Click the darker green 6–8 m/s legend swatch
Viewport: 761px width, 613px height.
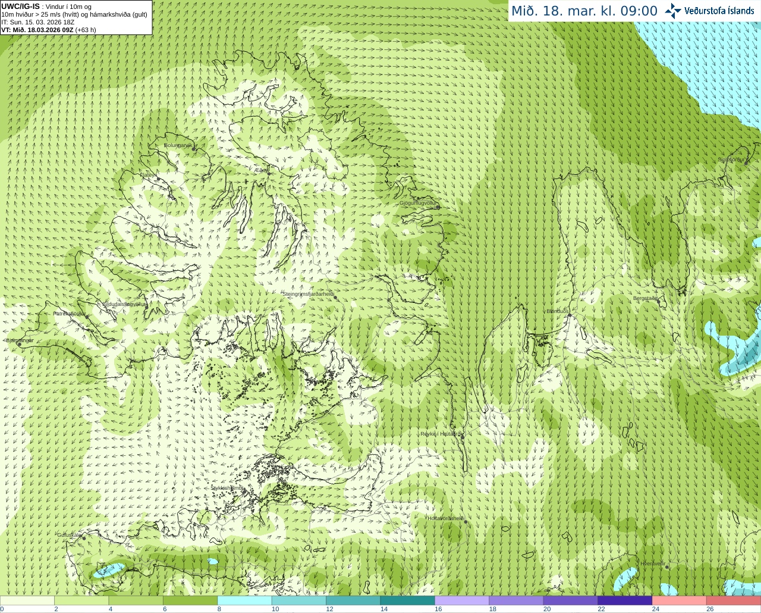[190, 601]
